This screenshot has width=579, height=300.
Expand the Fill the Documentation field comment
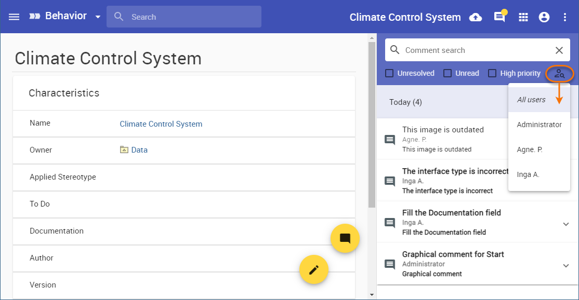[566, 224]
